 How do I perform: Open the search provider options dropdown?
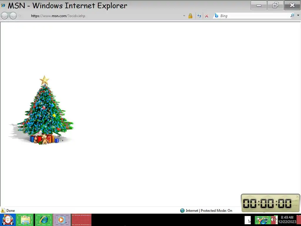pos(298,15)
